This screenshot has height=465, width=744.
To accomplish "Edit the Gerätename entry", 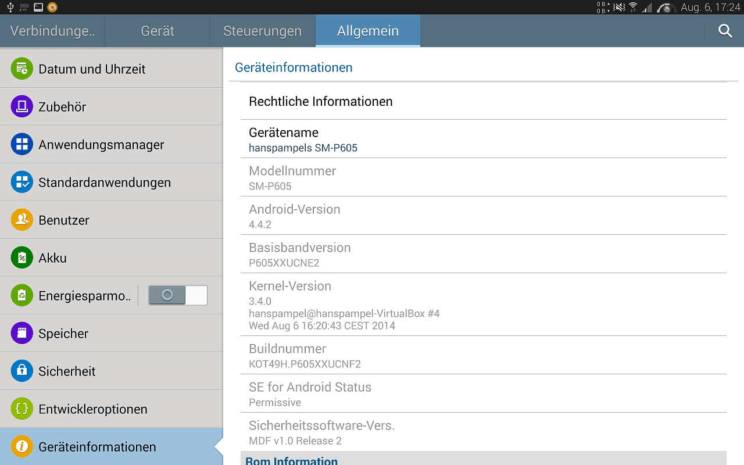I will pyautogui.click(x=484, y=139).
